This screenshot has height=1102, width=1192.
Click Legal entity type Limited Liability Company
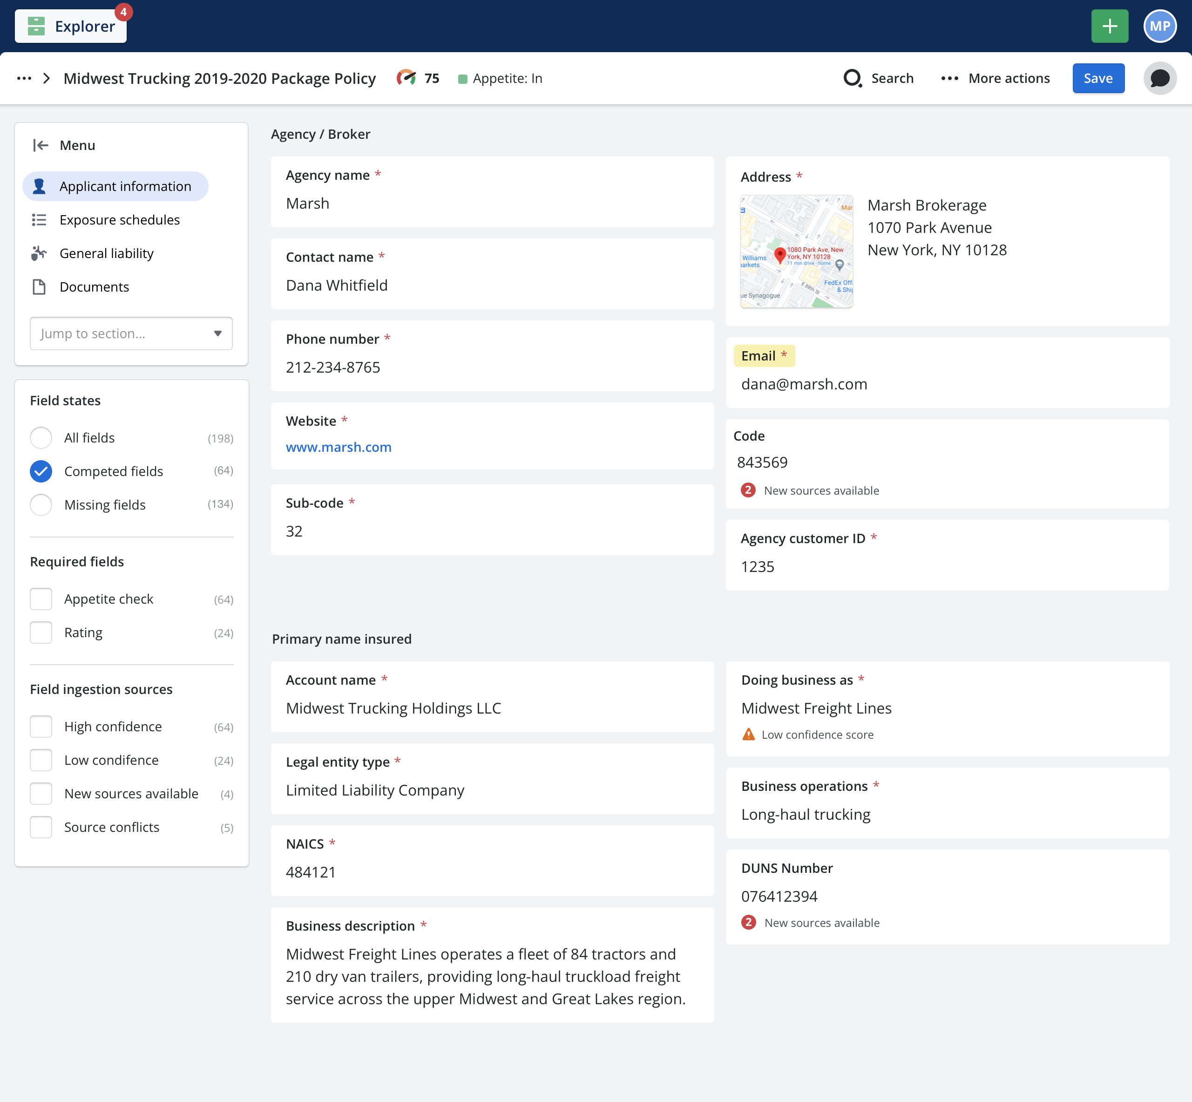point(375,790)
